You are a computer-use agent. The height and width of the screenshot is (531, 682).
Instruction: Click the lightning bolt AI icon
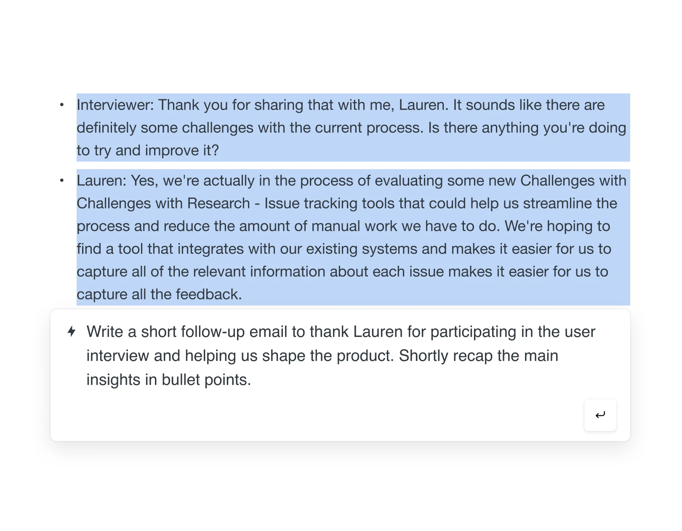click(x=72, y=331)
